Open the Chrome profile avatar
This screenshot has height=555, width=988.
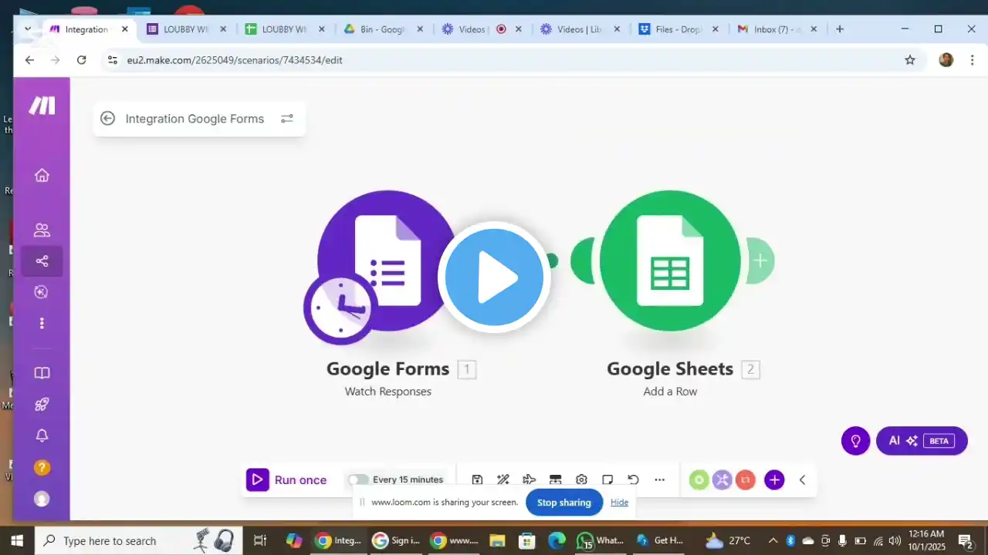point(946,59)
